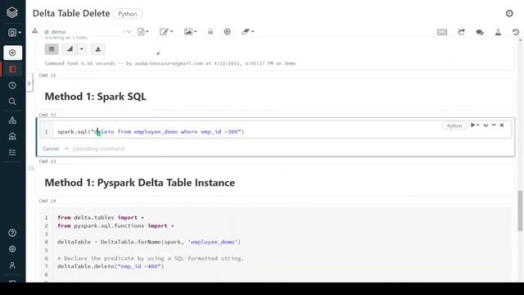Open the File menu dropdown in toolbar

[143, 32]
